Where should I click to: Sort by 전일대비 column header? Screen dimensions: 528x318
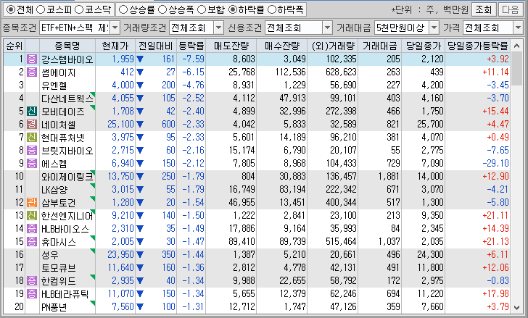point(156,46)
